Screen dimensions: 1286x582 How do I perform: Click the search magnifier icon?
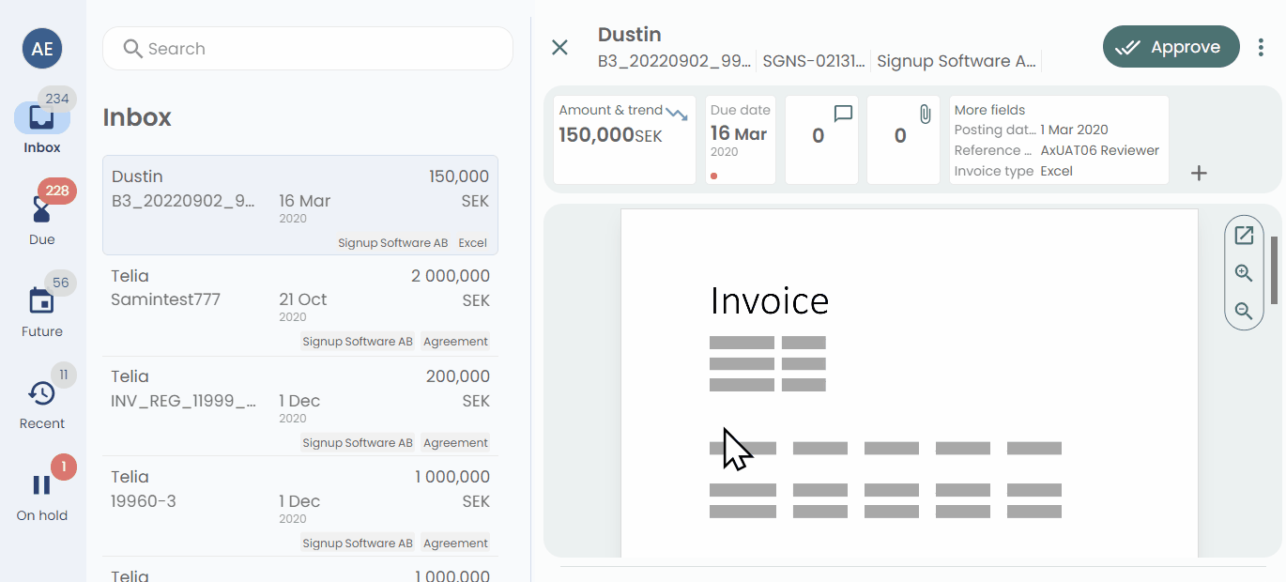[133, 49]
